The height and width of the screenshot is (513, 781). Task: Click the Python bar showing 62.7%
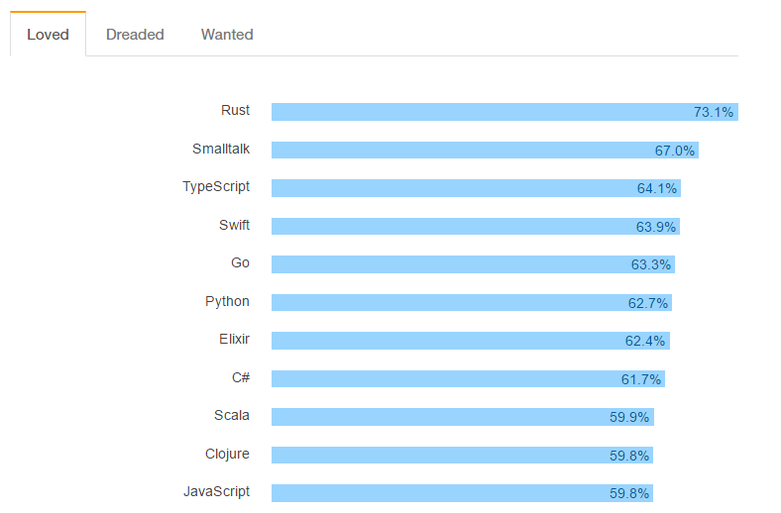click(472, 302)
